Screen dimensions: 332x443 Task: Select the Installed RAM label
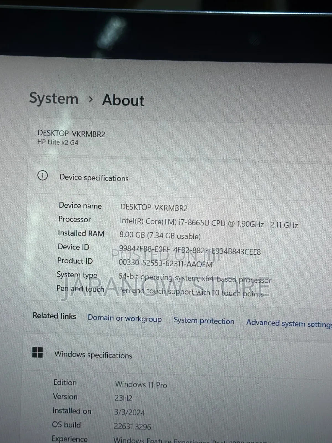point(81,233)
